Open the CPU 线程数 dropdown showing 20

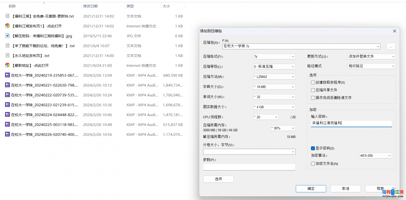(266, 117)
